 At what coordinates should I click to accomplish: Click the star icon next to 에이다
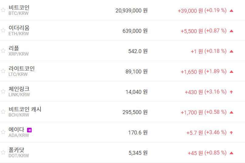pos(3,132)
